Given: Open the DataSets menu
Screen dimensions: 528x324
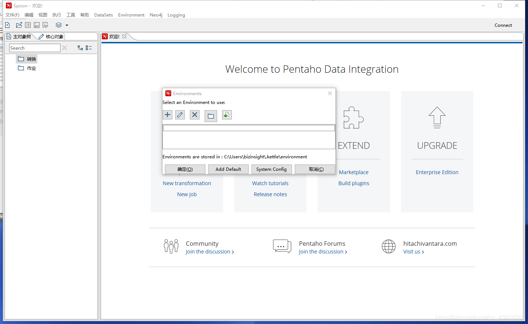Looking at the screenshot, I should [x=103, y=15].
